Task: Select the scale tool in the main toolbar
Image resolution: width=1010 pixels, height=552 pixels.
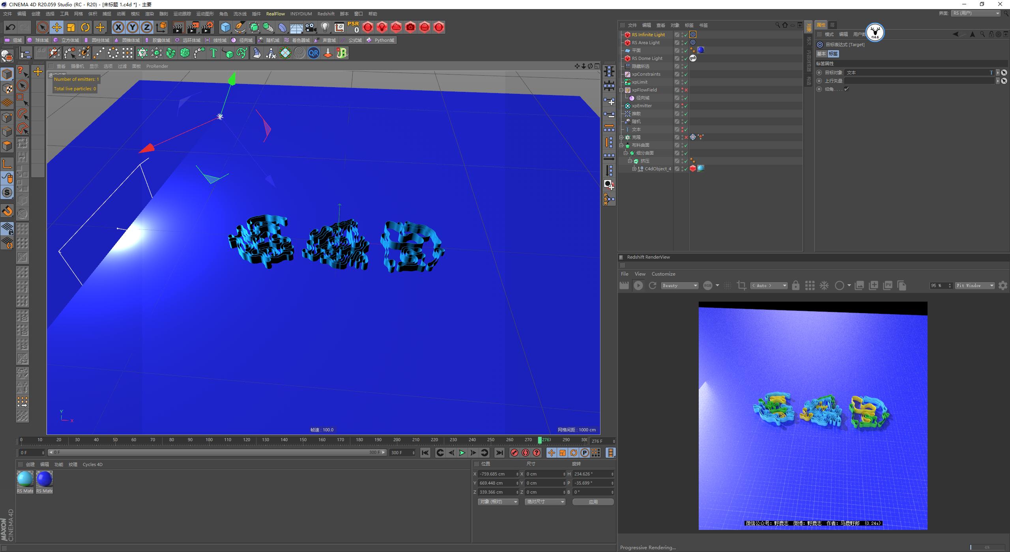Action: click(71, 27)
